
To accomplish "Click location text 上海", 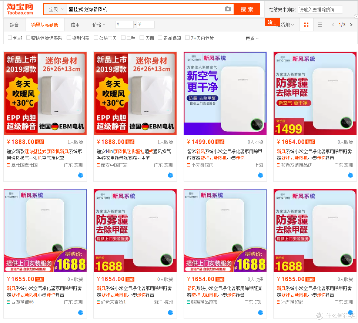I will (x=259, y=165).
